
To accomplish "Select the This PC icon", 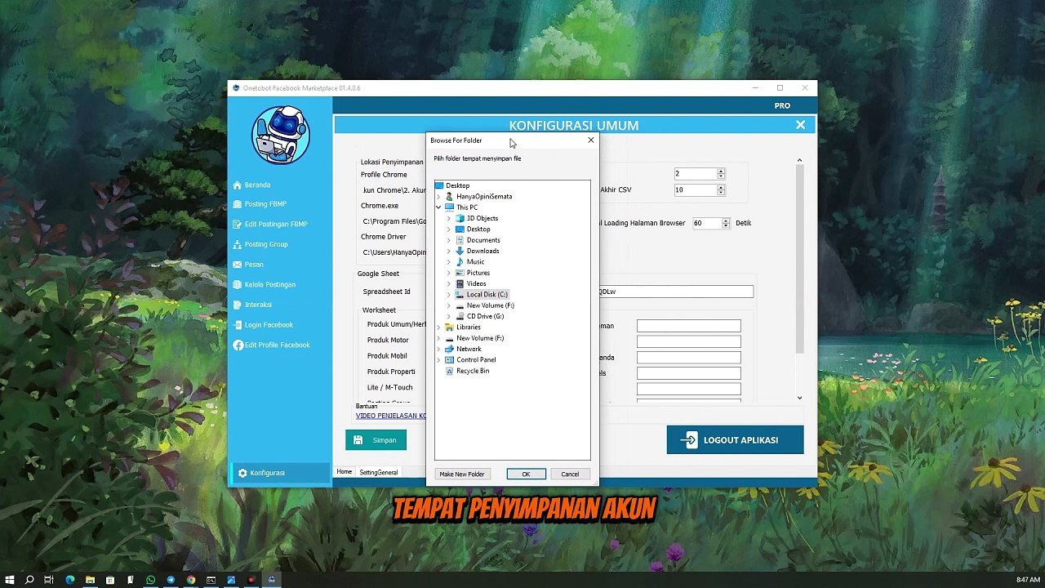I will coord(449,207).
